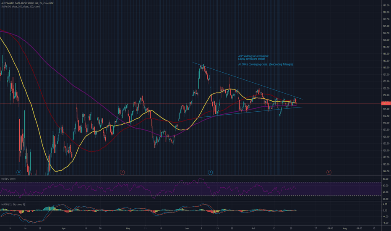
Task: Click the Aug label on the time axis
Action: (x=345, y=228)
